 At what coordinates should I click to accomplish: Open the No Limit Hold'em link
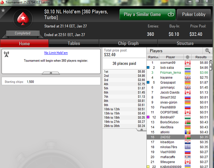pos(56,53)
